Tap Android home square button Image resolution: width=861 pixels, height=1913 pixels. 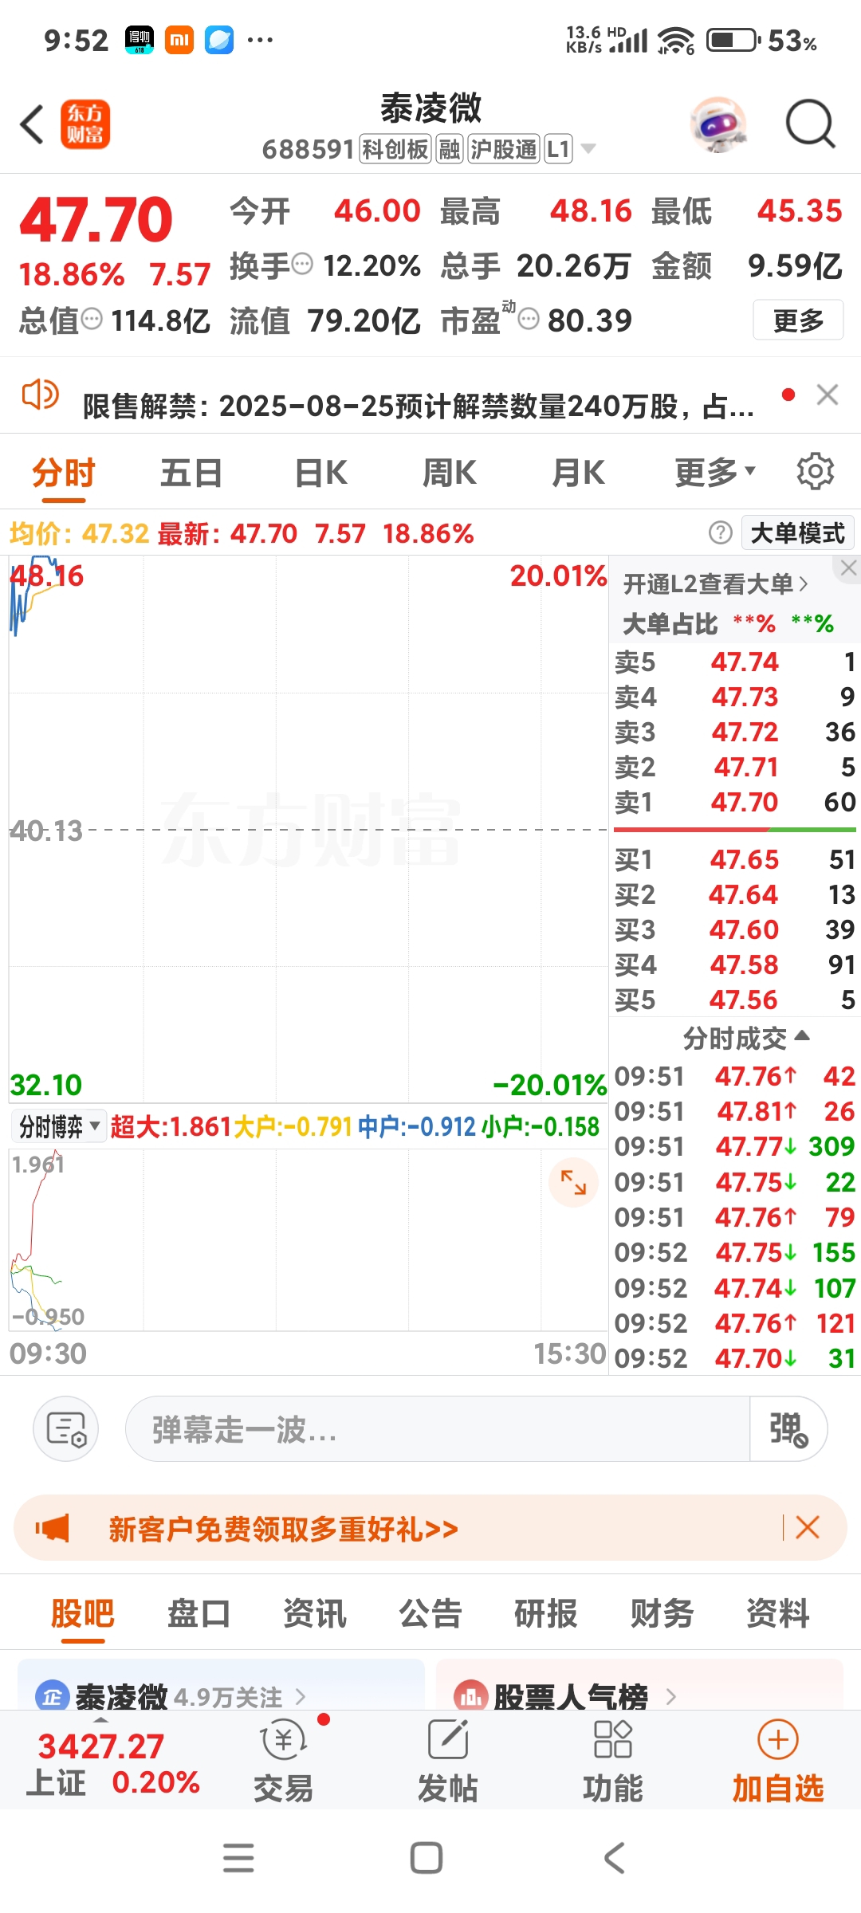pyautogui.click(x=427, y=1858)
